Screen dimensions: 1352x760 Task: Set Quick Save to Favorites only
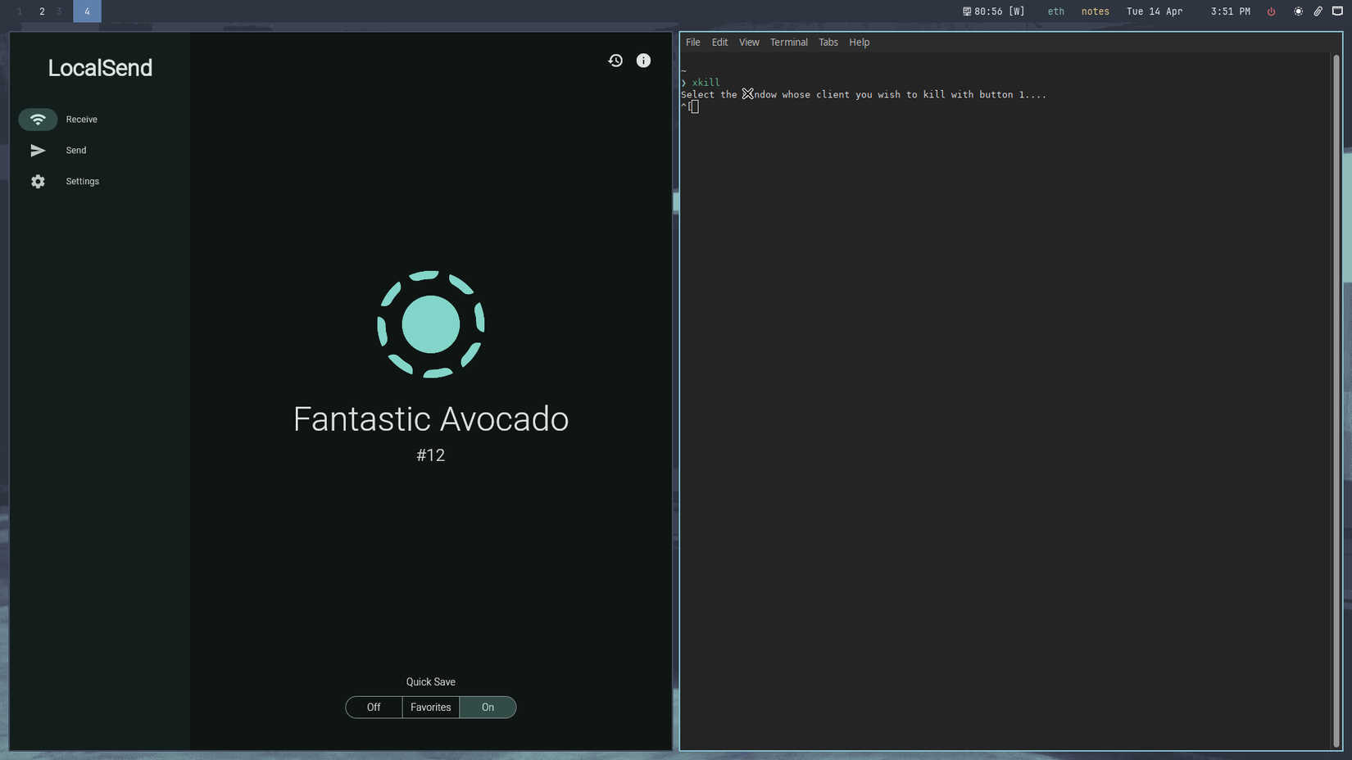(430, 707)
